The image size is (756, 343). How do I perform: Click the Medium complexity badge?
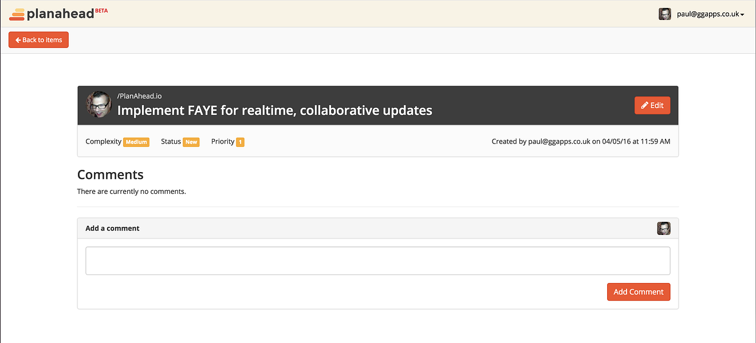[x=136, y=142]
